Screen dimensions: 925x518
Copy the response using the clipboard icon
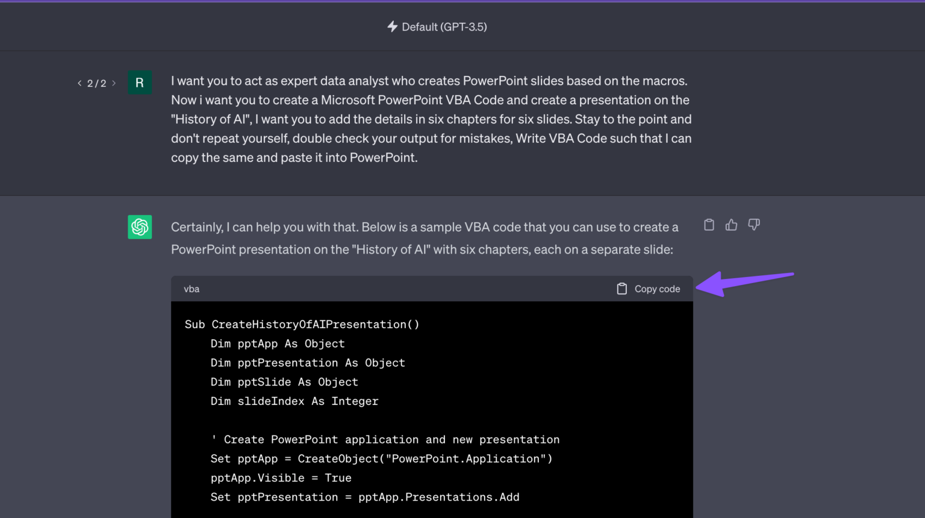click(709, 224)
